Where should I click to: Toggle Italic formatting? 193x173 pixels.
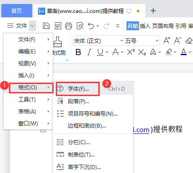(89, 52)
